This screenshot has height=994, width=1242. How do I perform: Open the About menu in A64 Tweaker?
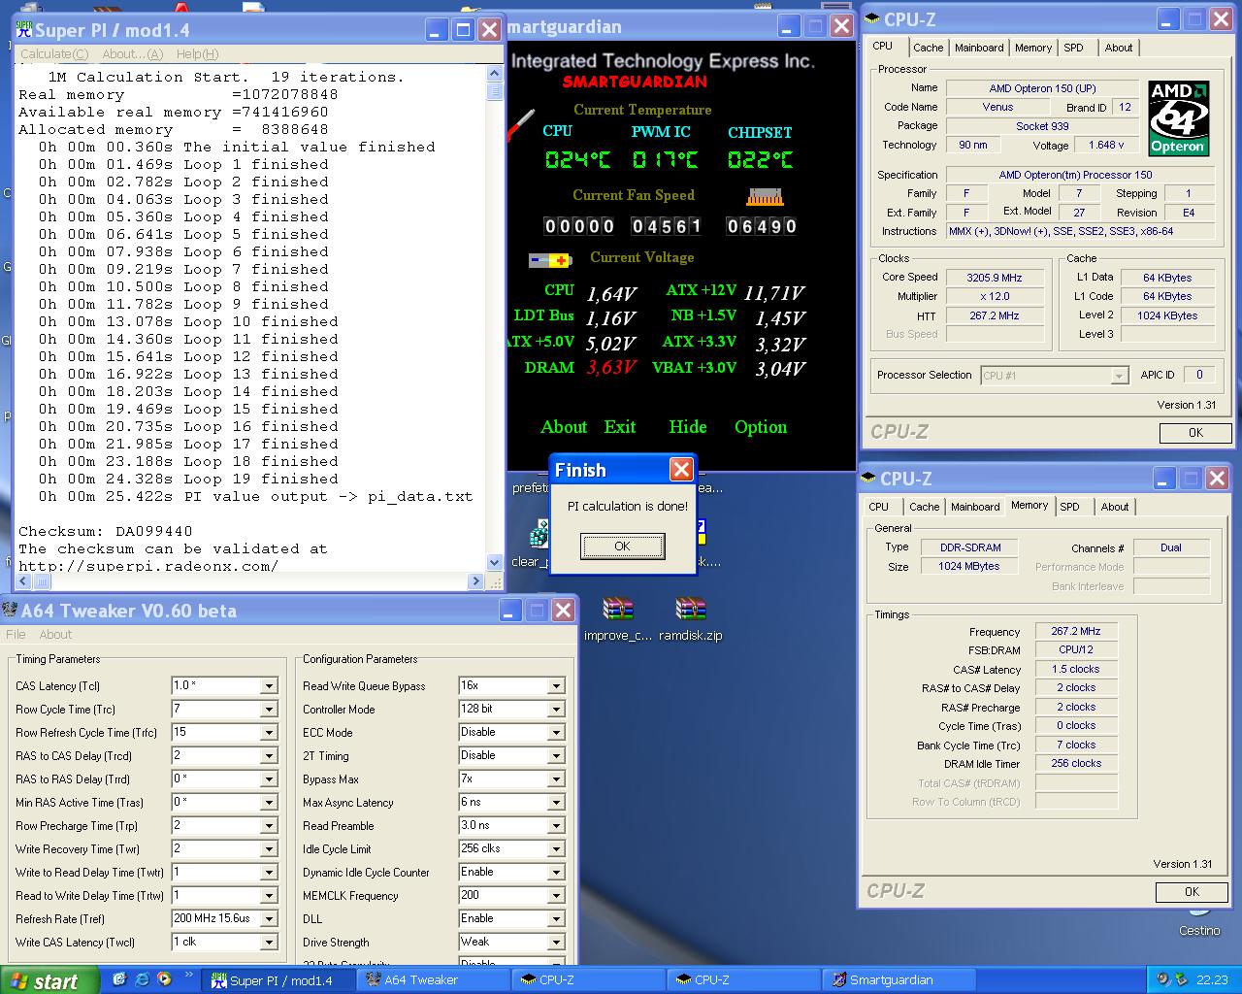coord(55,634)
